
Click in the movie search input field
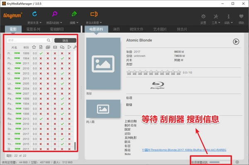tap(27, 40)
